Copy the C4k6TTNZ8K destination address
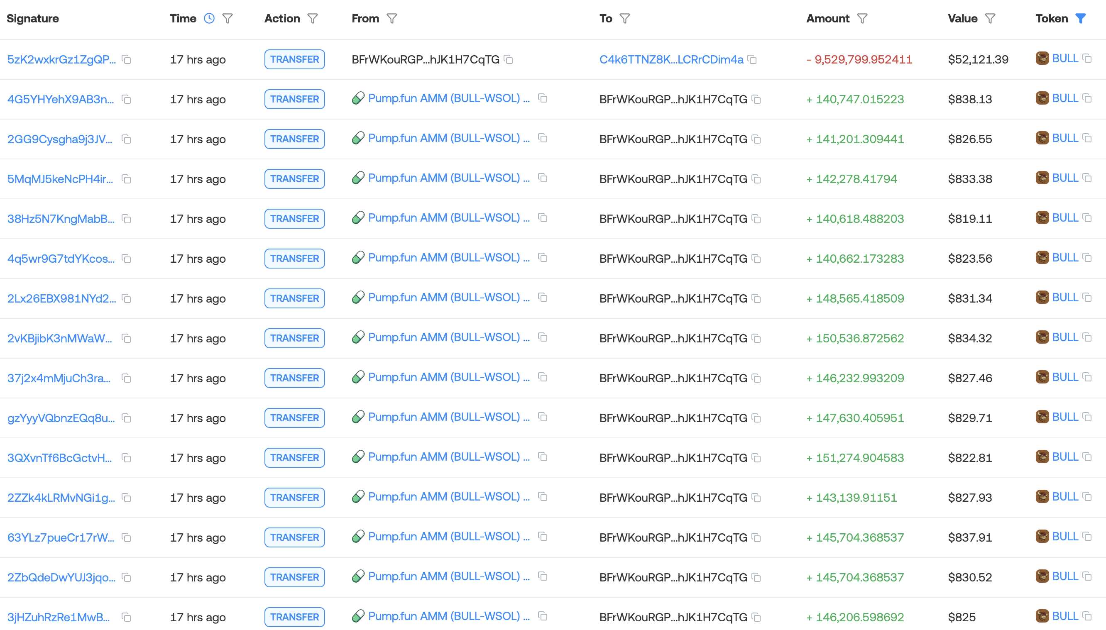The height and width of the screenshot is (630, 1106). coord(752,59)
